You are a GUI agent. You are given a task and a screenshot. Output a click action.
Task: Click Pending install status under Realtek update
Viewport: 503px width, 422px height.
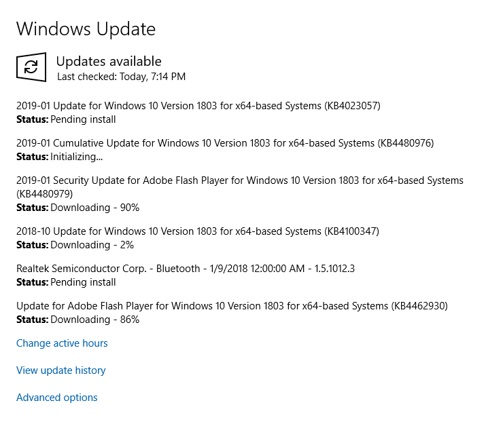pyautogui.click(x=83, y=282)
